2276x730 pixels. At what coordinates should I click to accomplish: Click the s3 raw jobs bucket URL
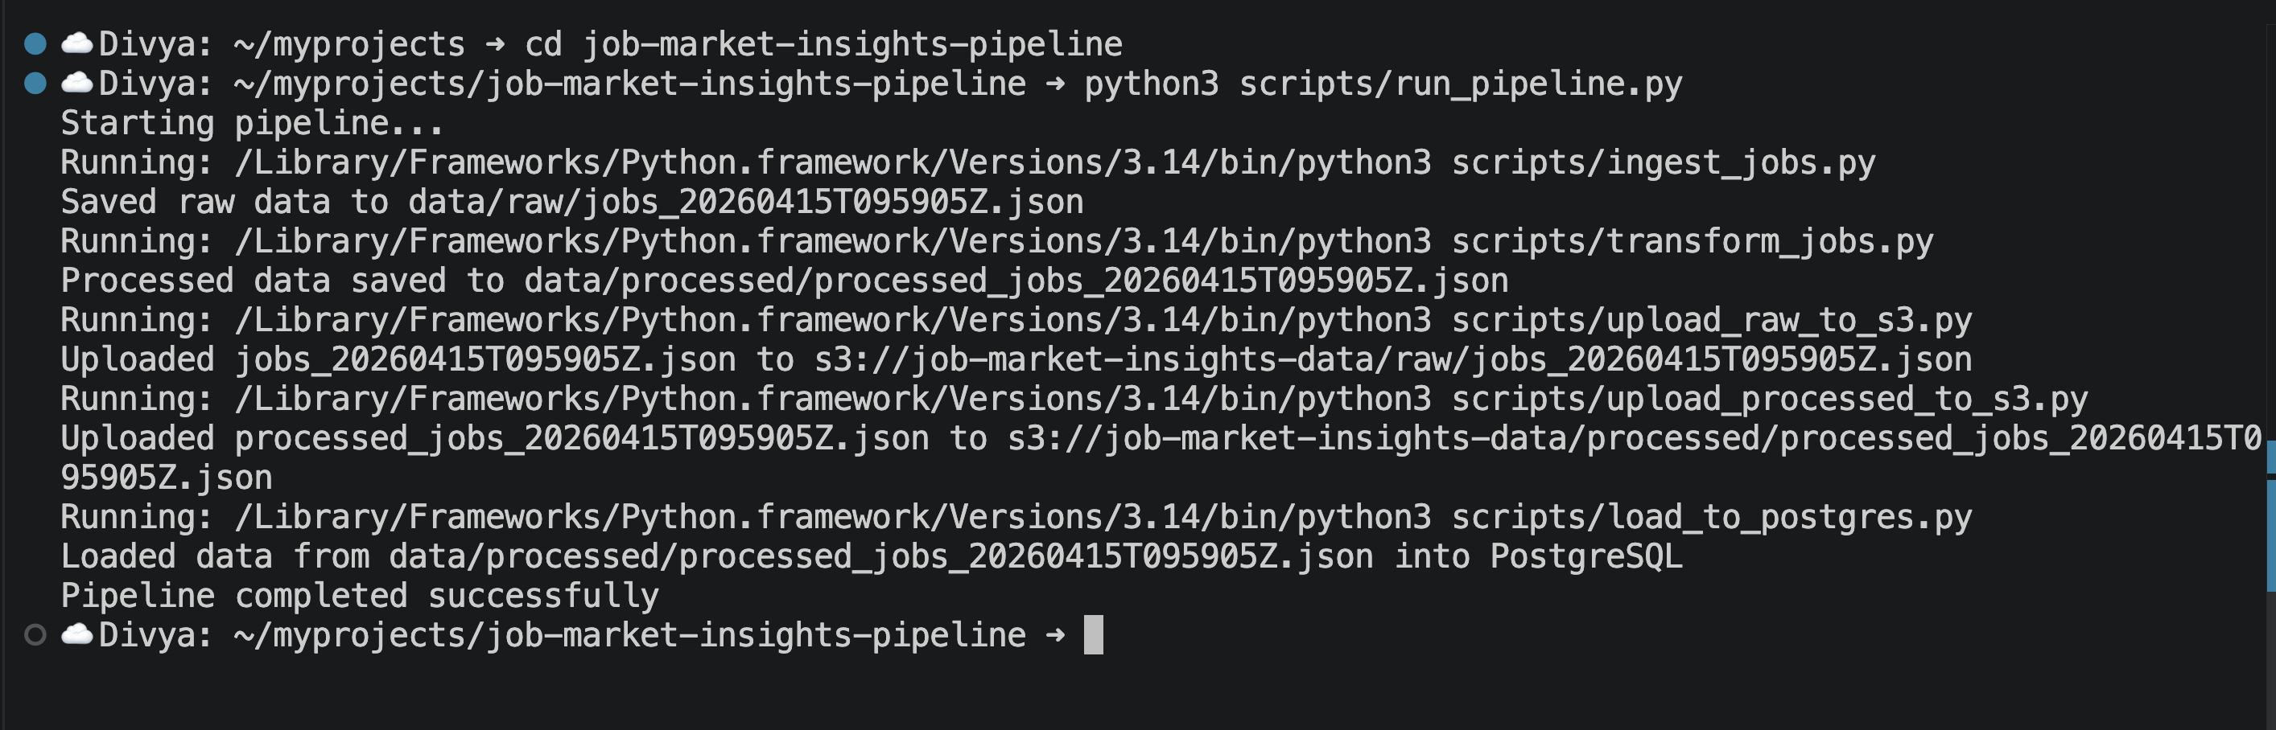(1392, 359)
